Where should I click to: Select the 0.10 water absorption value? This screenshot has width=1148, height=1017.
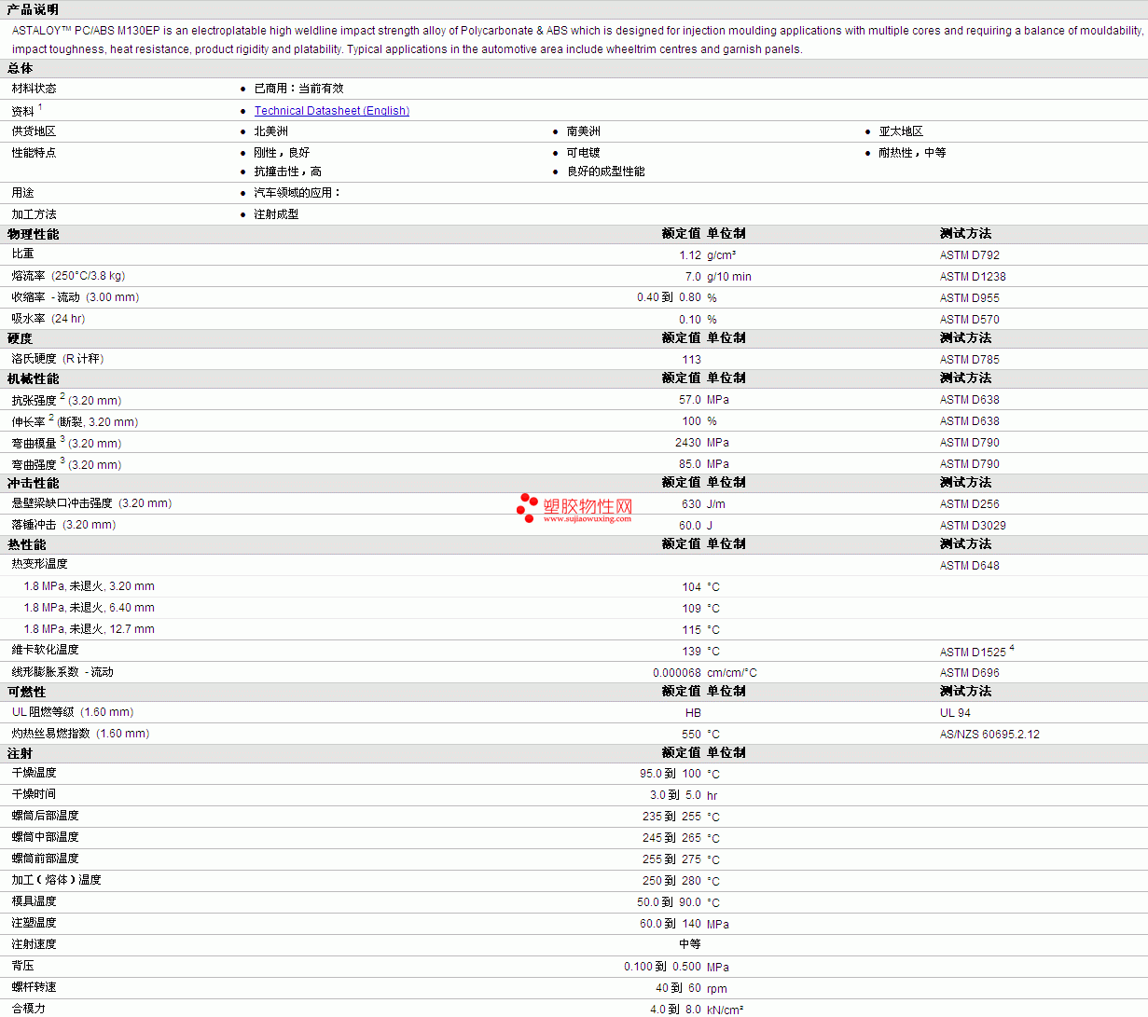(690, 320)
